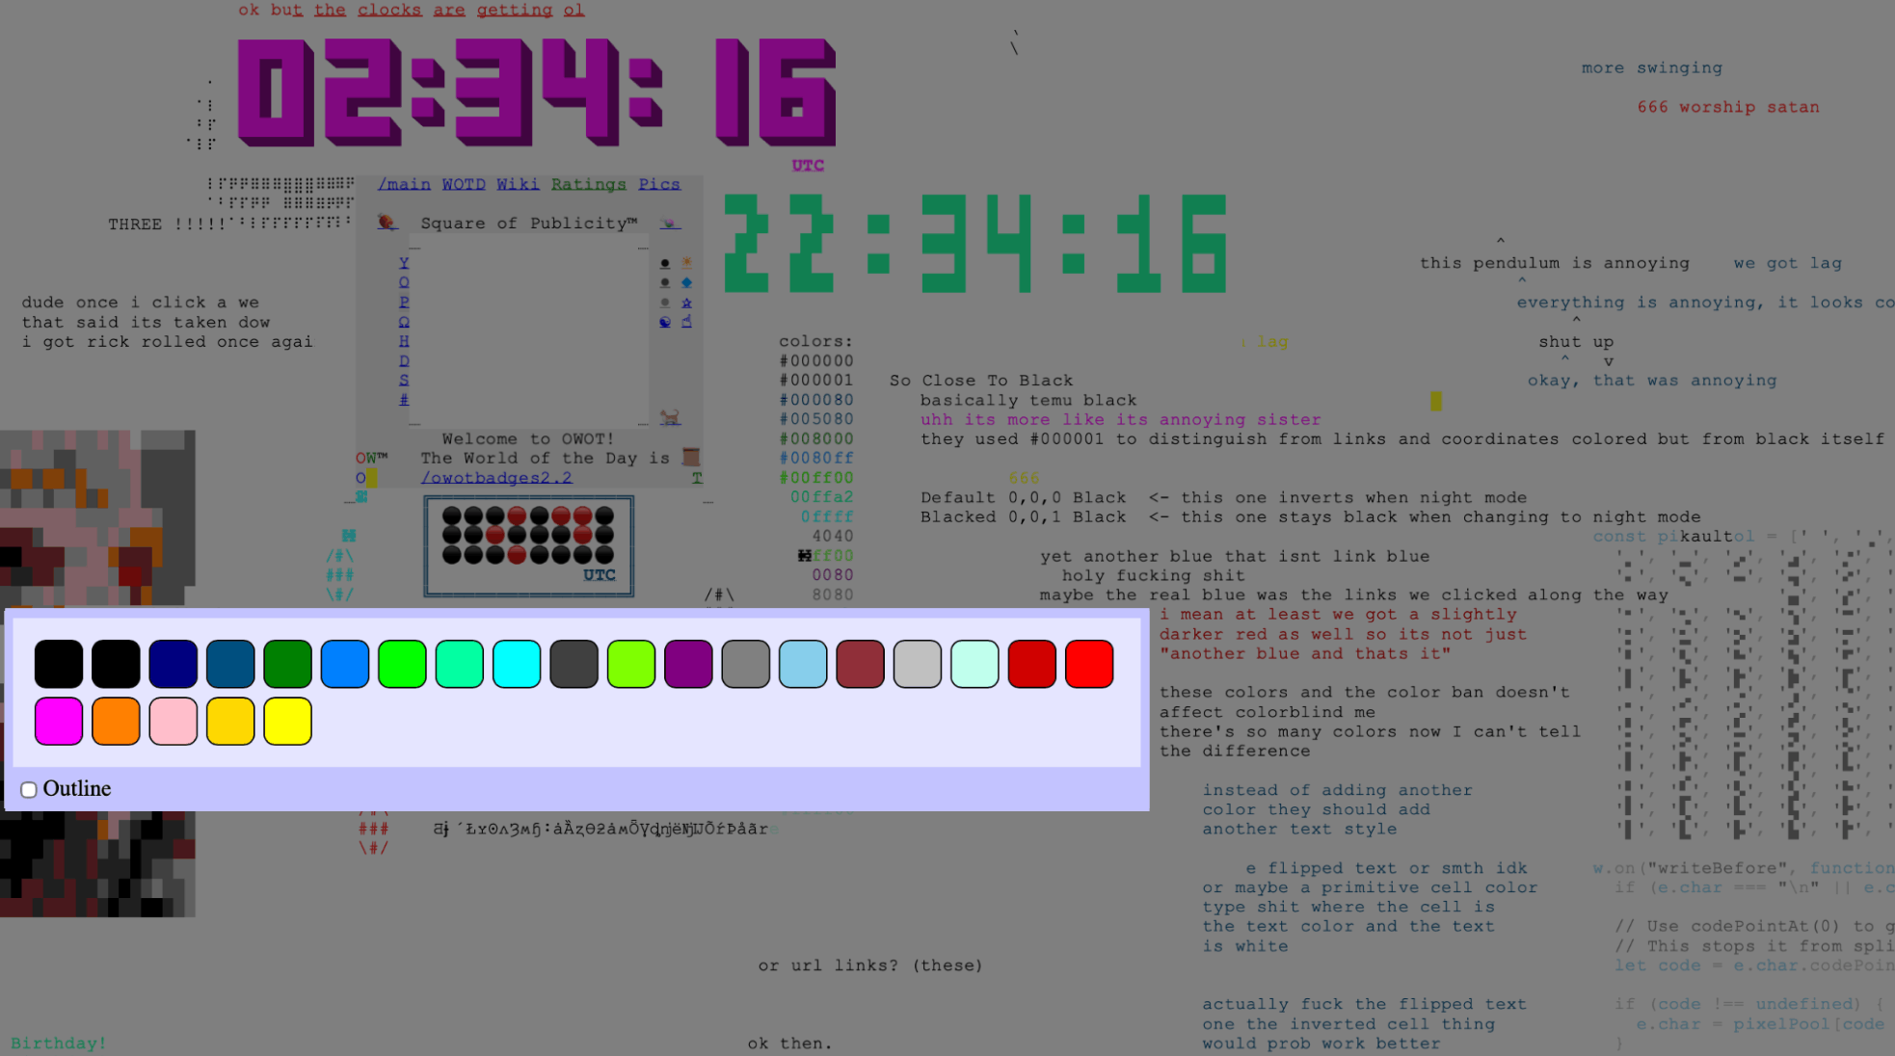
Task: Click the yin-yang globe icon
Action: pyautogui.click(x=665, y=322)
